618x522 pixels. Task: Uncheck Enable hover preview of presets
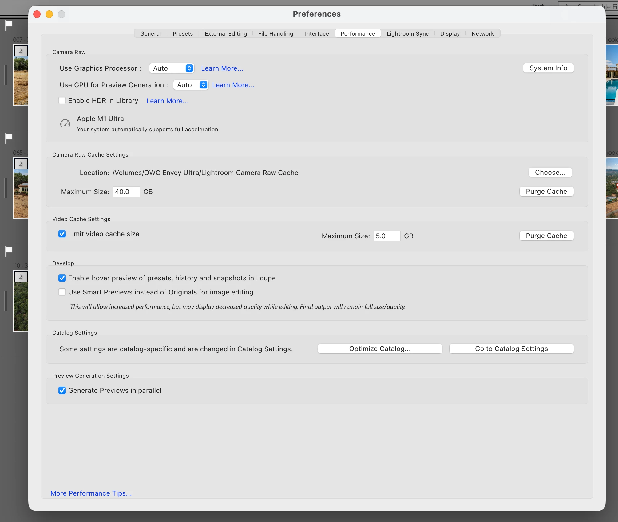pos(62,278)
